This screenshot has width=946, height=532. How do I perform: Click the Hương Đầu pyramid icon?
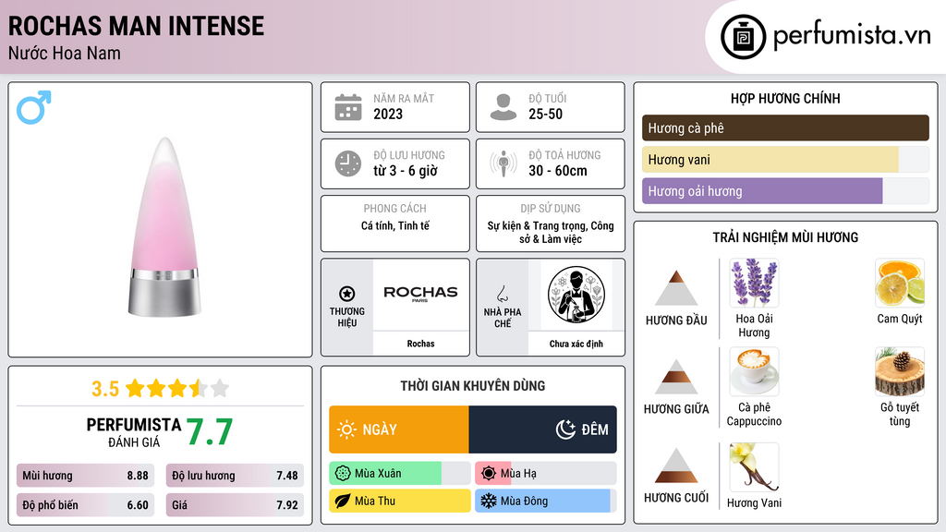(x=676, y=288)
